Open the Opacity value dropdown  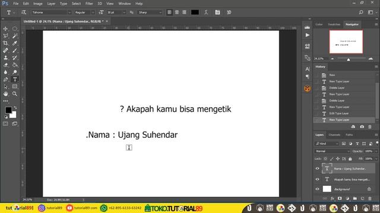[x=376, y=151]
